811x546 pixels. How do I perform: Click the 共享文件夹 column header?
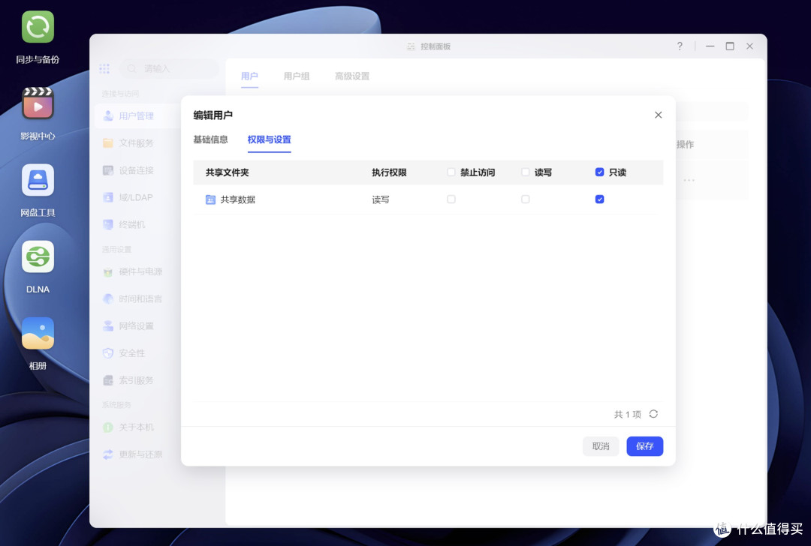[227, 172]
